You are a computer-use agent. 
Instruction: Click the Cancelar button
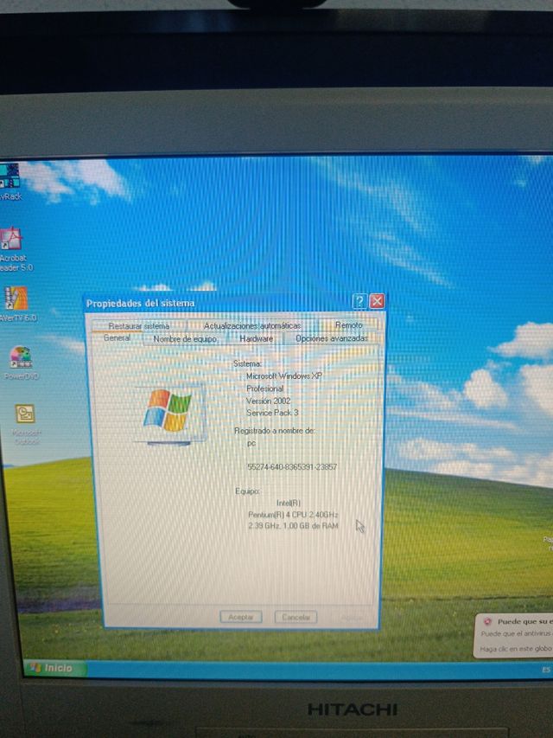296,617
